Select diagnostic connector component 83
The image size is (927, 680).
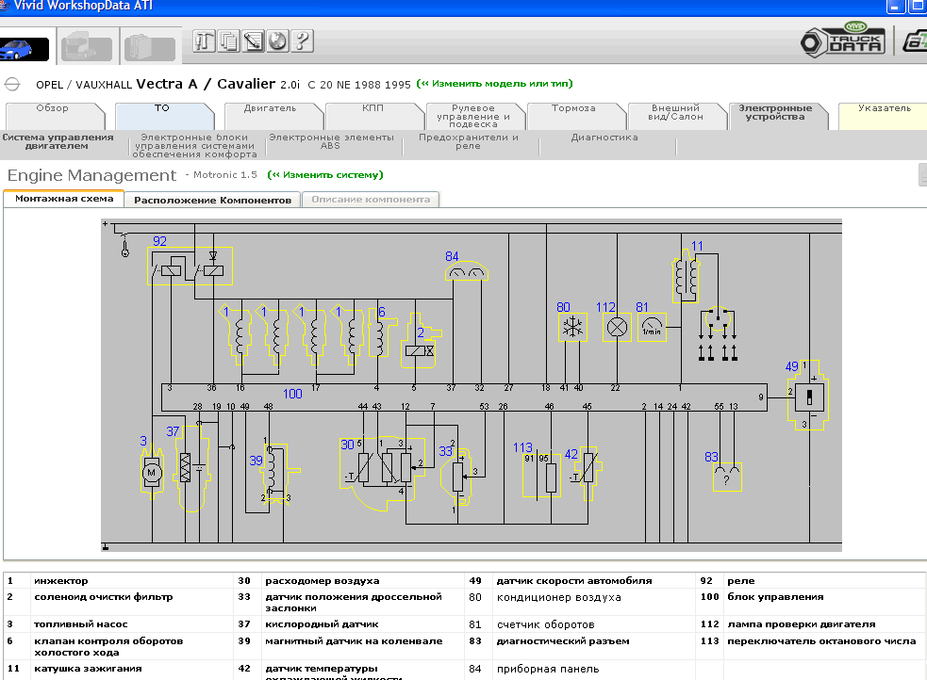pos(727,477)
